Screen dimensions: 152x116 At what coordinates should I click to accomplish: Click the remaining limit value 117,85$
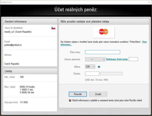coord(24,102)
